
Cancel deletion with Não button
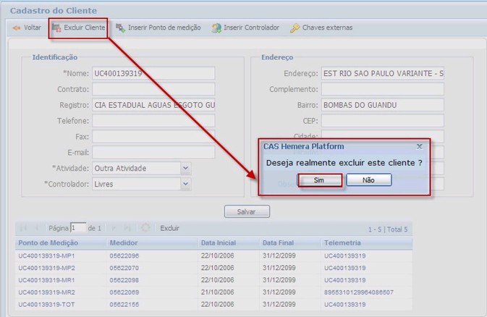(x=368, y=180)
